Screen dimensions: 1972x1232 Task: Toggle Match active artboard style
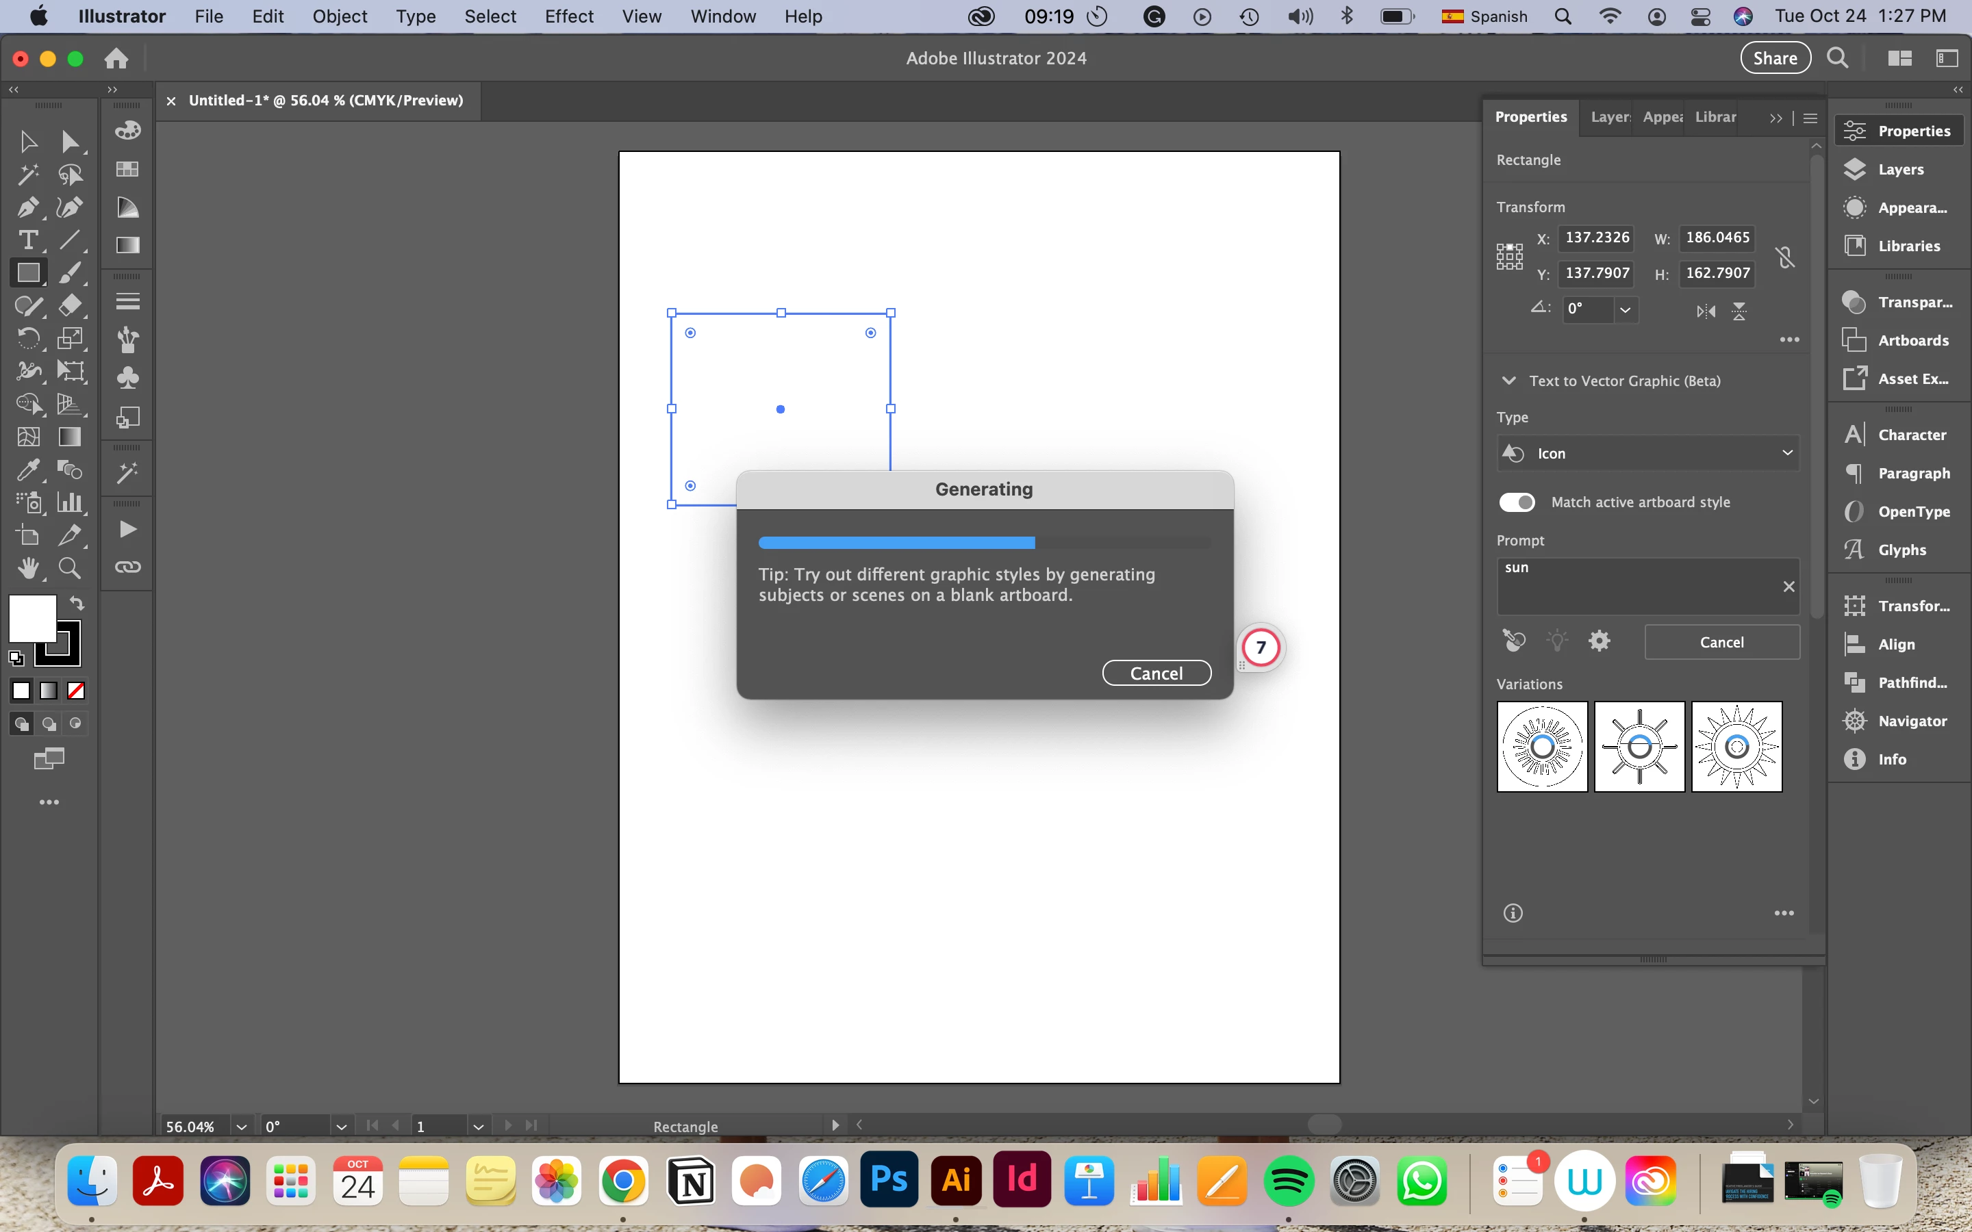point(1517,502)
